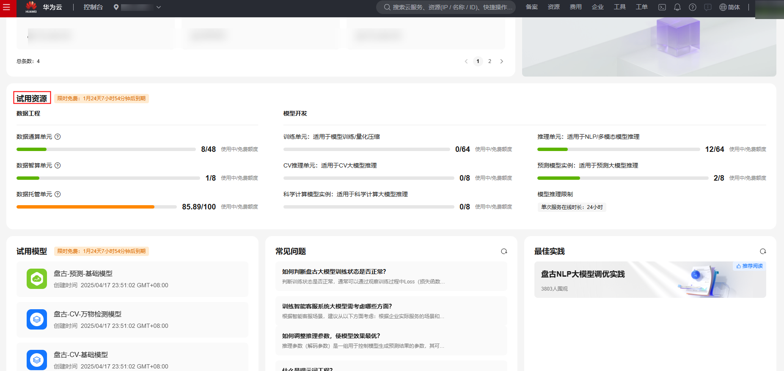Open the 工单 menu
784x371 pixels.
pyautogui.click(x=641, y=7)
